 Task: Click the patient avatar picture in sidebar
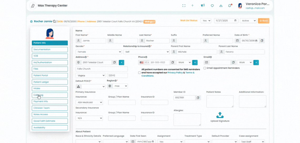50,34
